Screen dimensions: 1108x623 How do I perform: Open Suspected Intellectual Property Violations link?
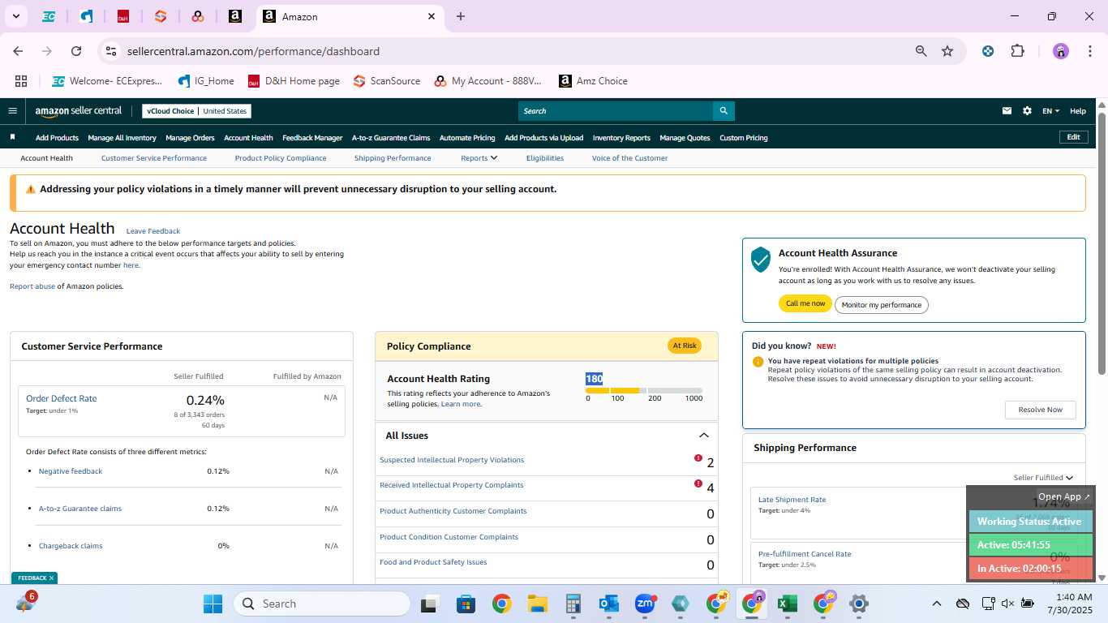click(452, 460)
